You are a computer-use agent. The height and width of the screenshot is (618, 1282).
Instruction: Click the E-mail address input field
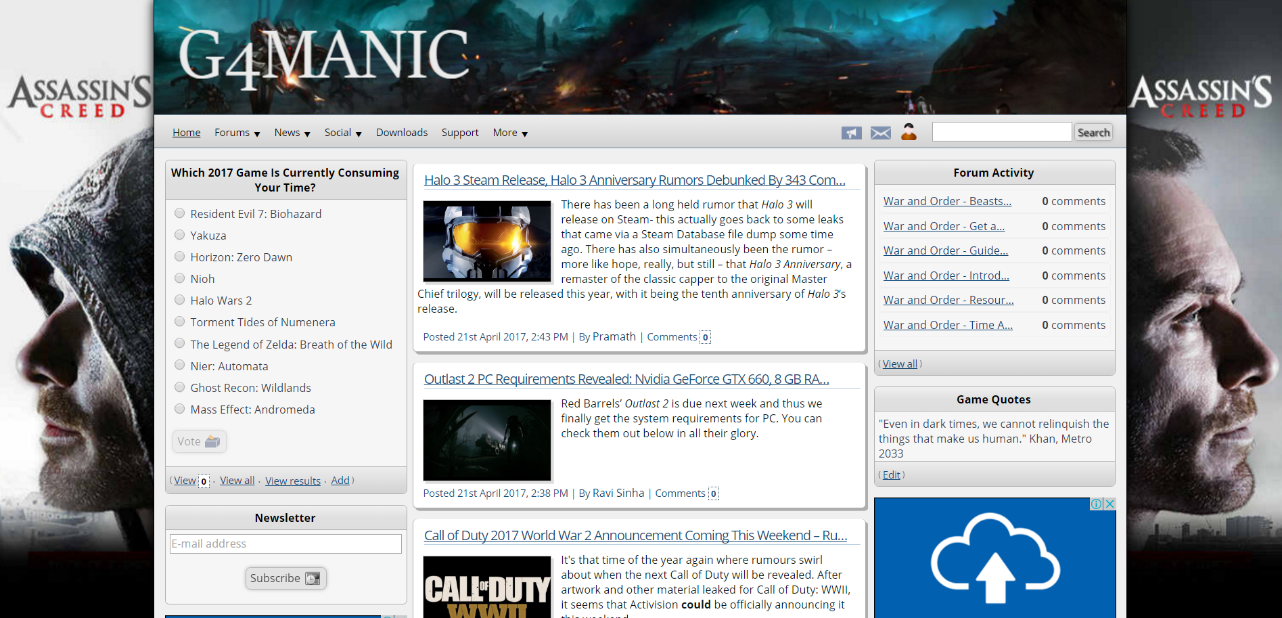coord(285,544)
